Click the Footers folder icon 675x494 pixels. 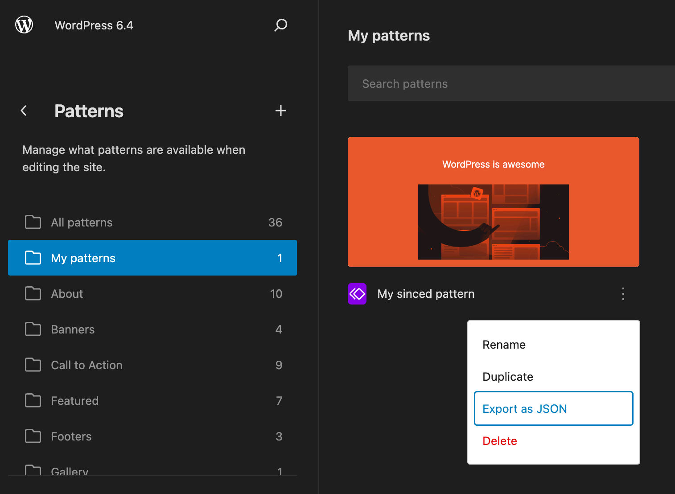[x=33, y=436]
